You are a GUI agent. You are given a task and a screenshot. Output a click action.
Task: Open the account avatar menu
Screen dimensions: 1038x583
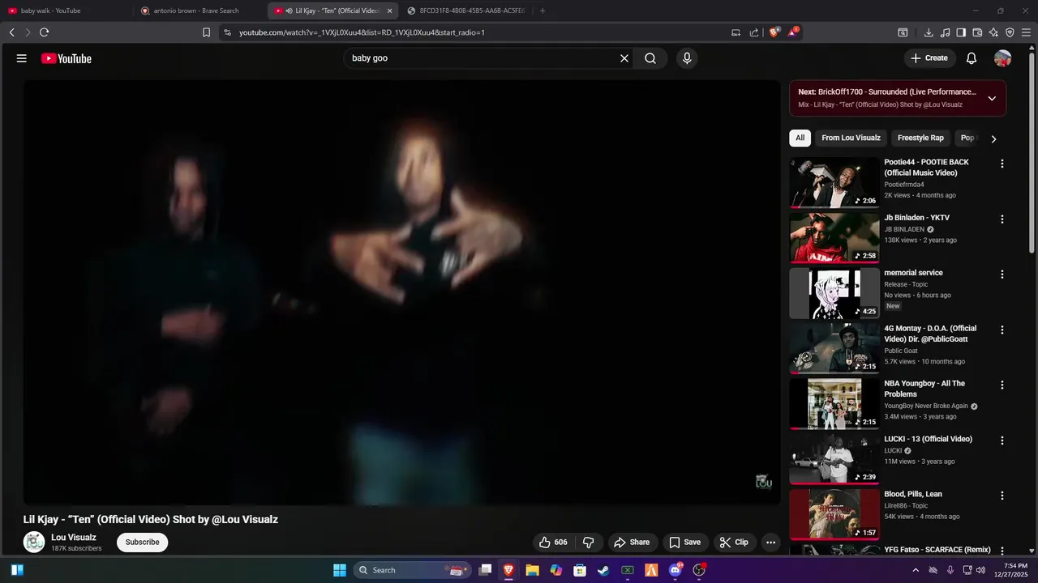coord(1003,58)
